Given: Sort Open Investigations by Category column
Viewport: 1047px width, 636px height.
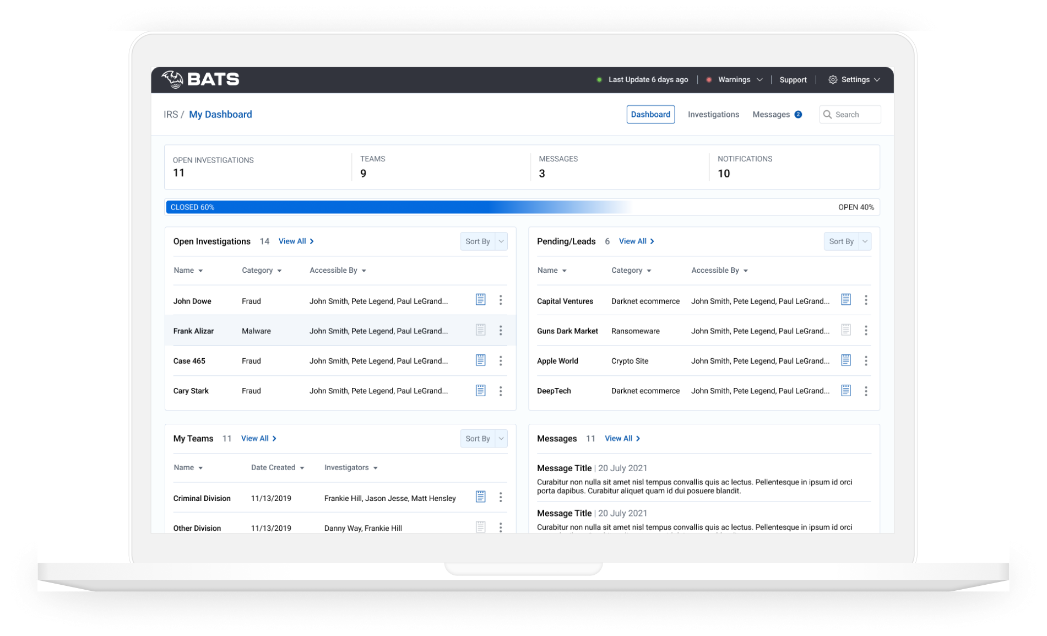Looking at the screenshot, I should [x=261, y=271].
